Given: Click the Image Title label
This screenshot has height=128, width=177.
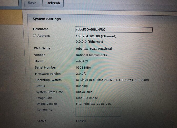Looking at the screenshot, I should [x=44, y=98].
